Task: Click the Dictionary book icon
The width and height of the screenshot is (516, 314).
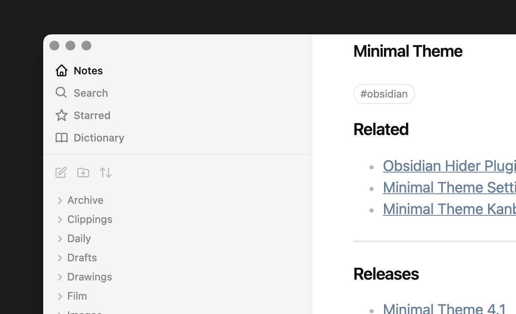Action: (61, 137)
